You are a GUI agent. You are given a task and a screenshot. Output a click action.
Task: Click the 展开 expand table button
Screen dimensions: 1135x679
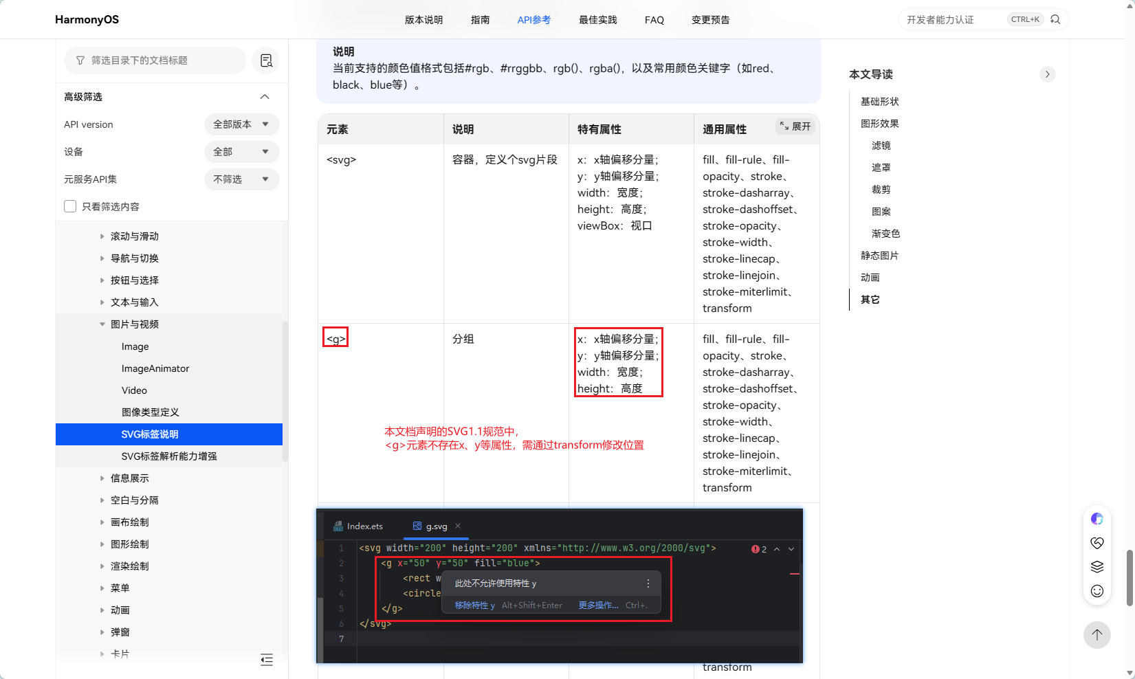[795, 126]
